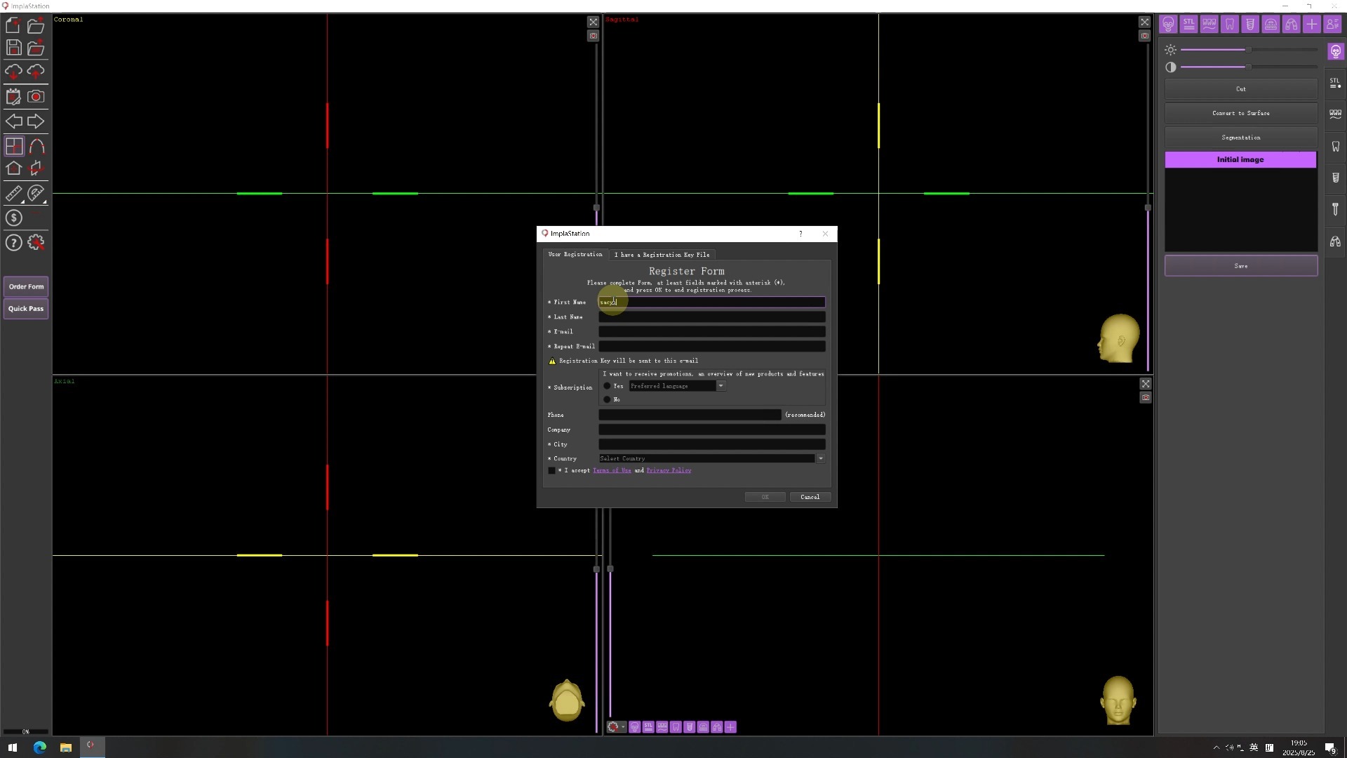Click the implant icon in top-right toolbar
1347x758 pixels.
[x=1250, y=25]
